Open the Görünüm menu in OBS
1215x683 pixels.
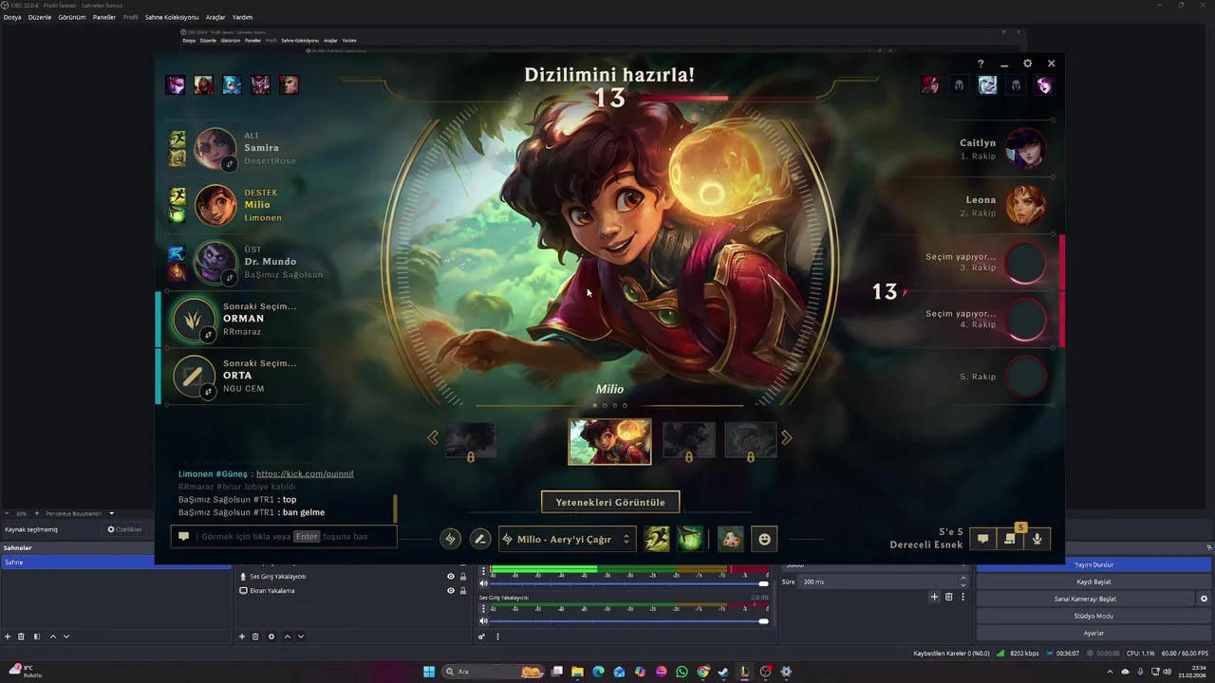pos(72,17)
